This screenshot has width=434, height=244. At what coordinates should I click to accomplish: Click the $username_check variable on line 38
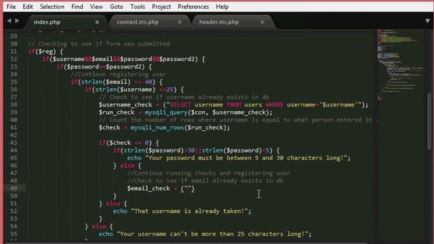click(125, 105)
